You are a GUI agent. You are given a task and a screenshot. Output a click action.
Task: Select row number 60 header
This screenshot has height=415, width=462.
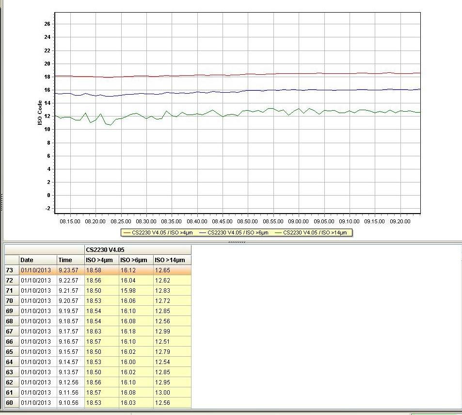12,403
